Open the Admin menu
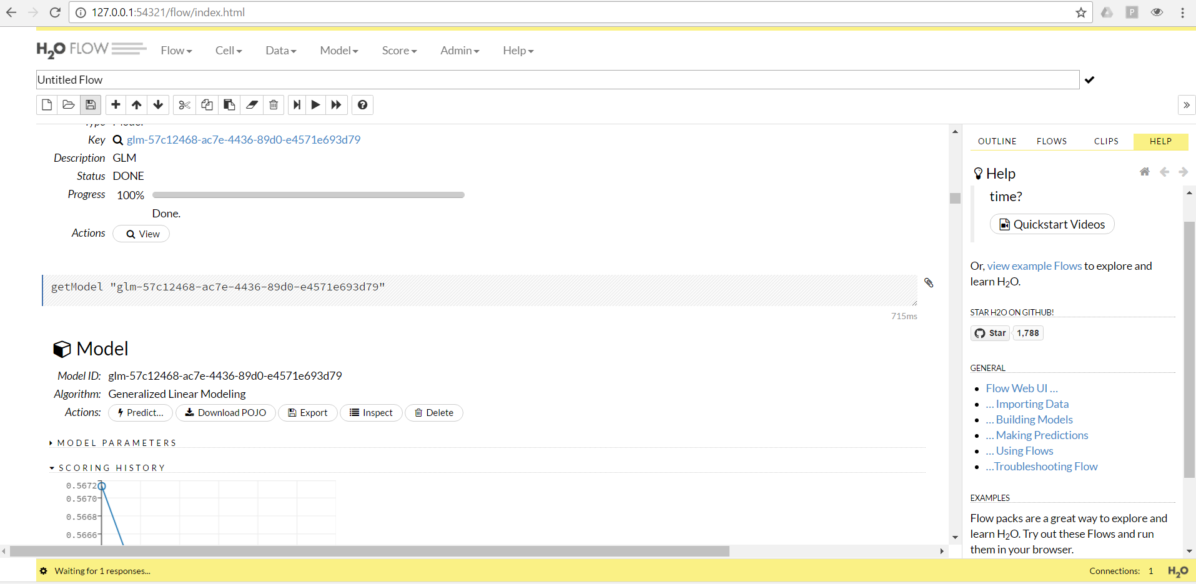This screenshot has width=1196, height=584. 460,51
